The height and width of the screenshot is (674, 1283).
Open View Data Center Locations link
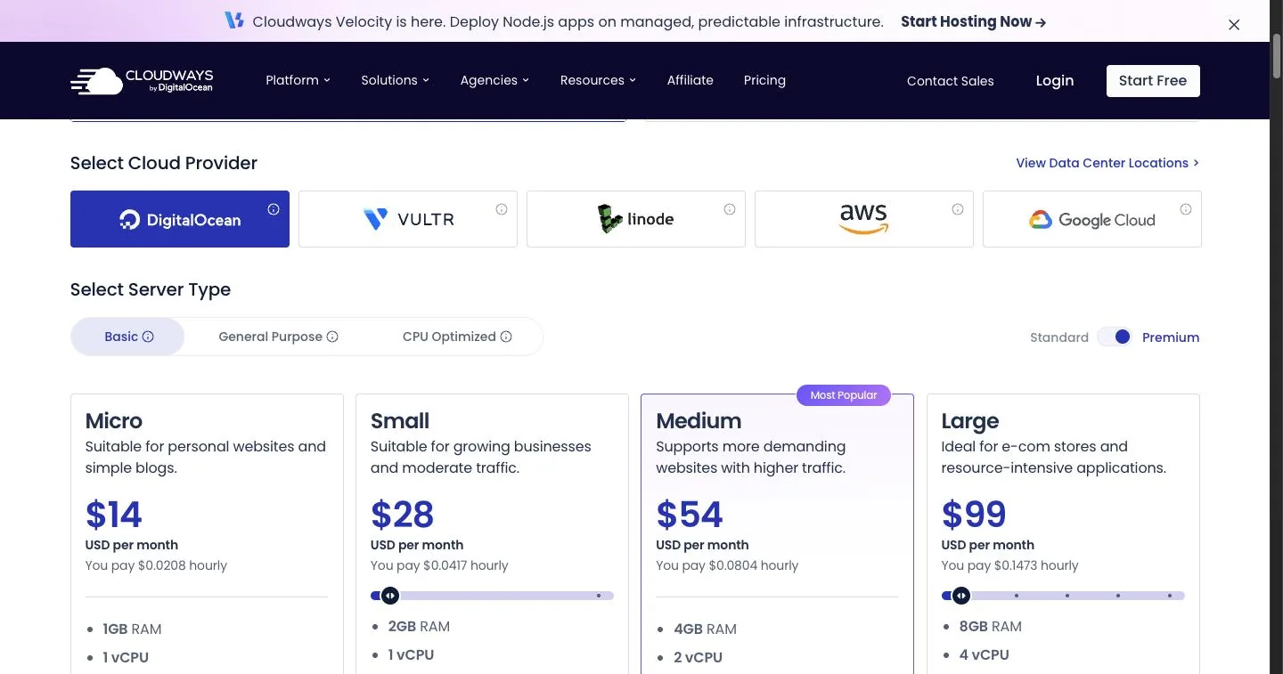(1107, 163)
